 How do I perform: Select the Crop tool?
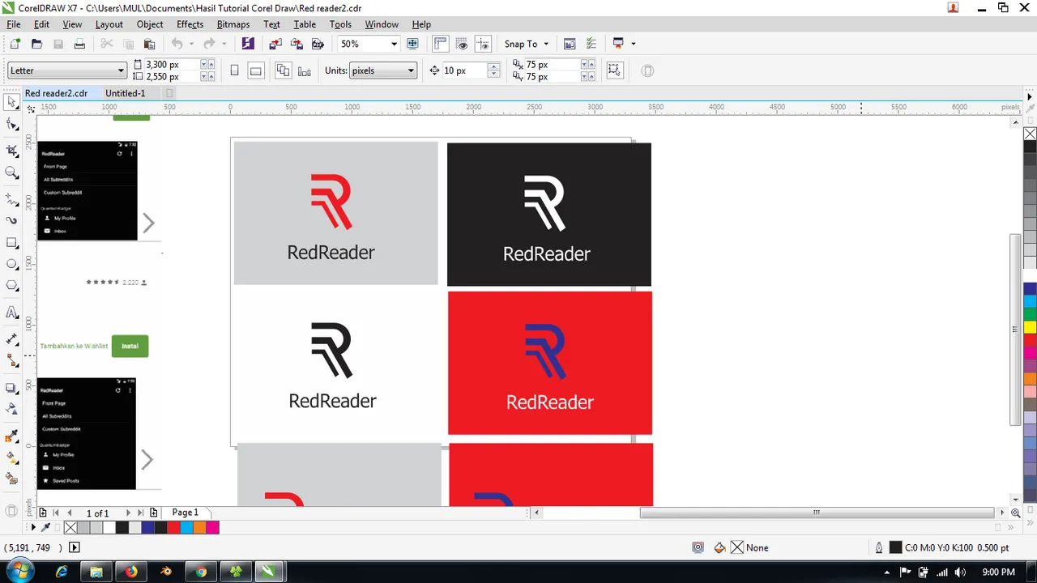point(12,151)
